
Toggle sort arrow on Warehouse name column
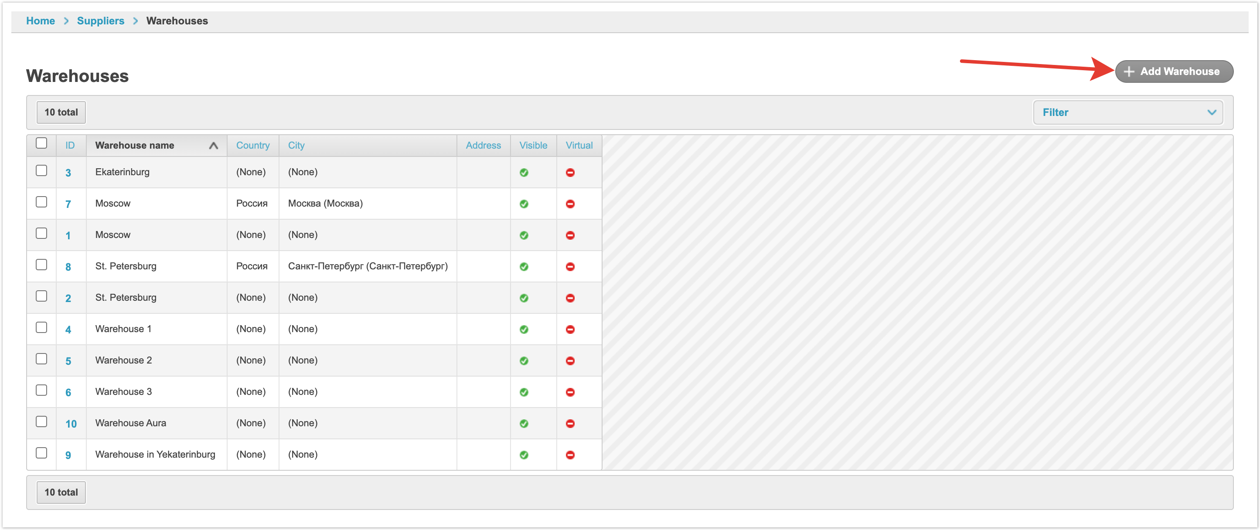213,146
